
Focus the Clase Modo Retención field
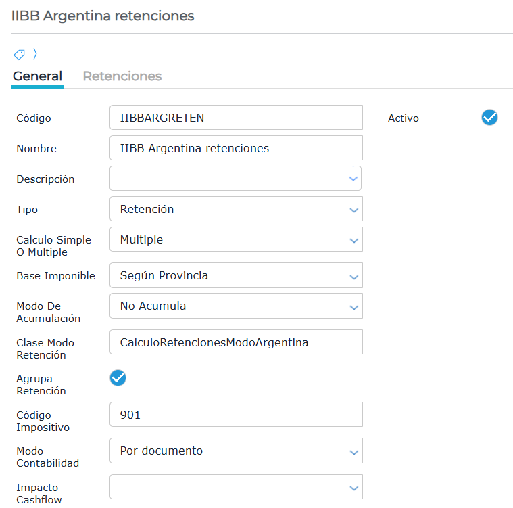[236, 342]
